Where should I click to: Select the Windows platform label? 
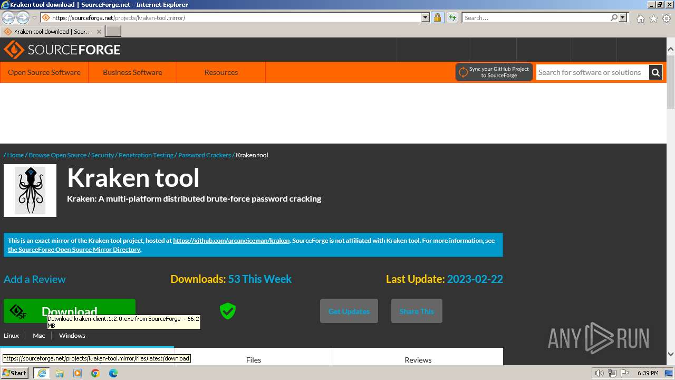72,336
